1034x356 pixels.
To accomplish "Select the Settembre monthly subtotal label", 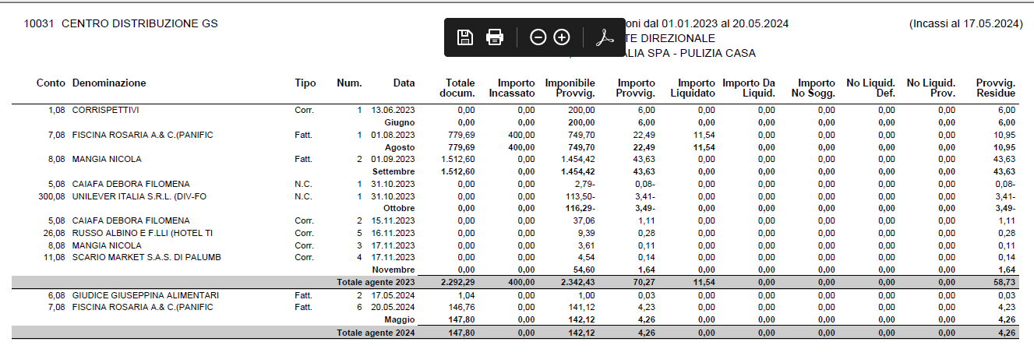I will [x=393, y=171].
